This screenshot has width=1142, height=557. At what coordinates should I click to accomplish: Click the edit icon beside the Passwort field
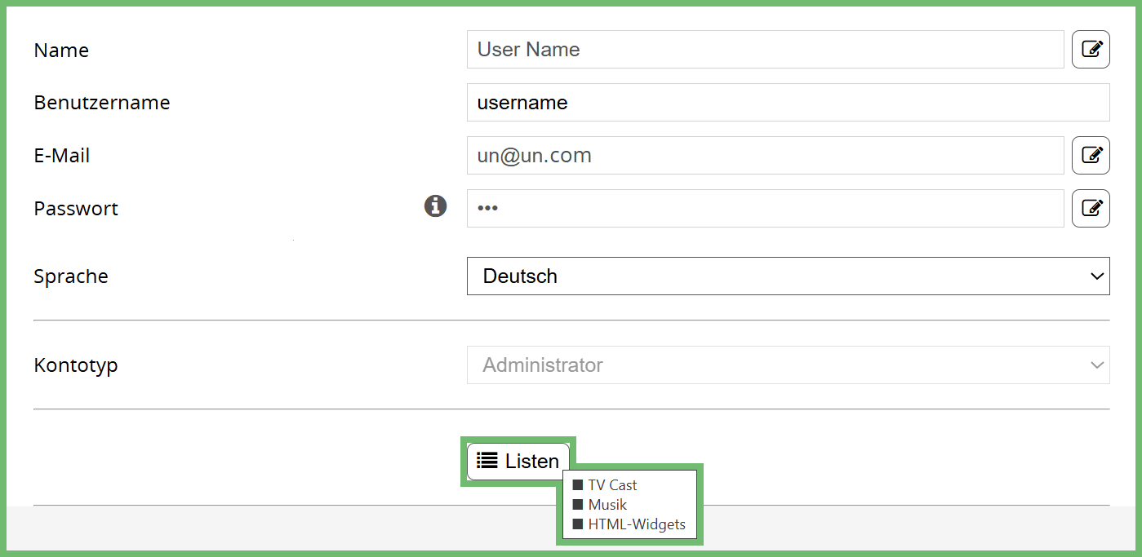click(1091, 208)
